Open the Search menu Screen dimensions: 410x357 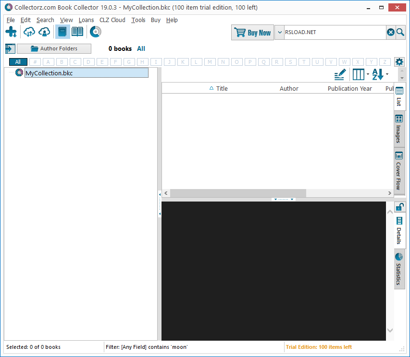tap(45, 20)
